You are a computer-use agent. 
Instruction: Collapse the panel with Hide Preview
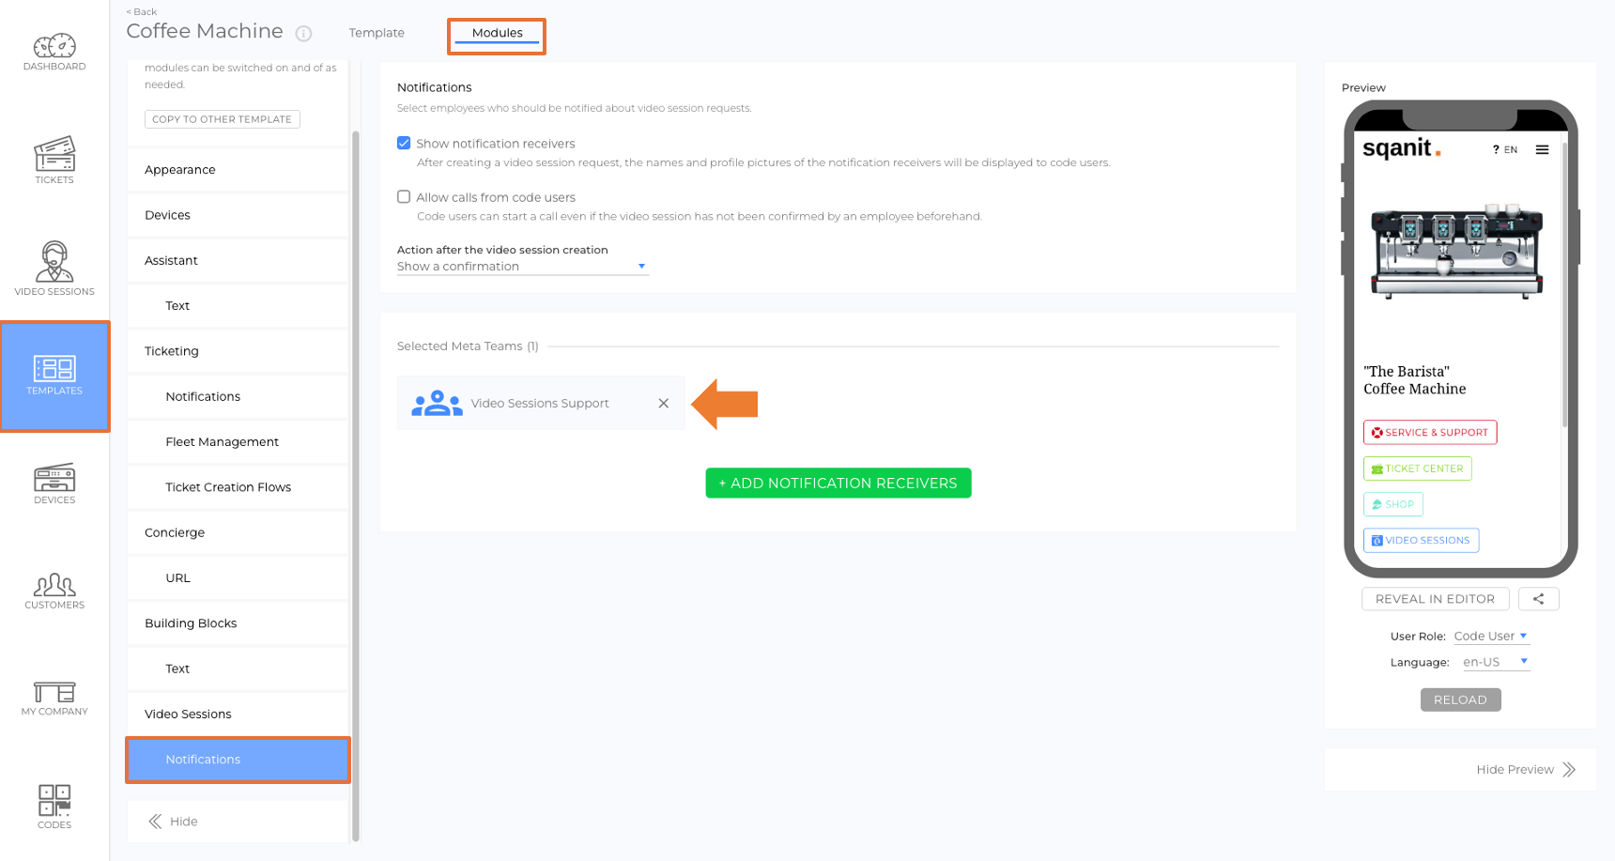pos(1525,770)
